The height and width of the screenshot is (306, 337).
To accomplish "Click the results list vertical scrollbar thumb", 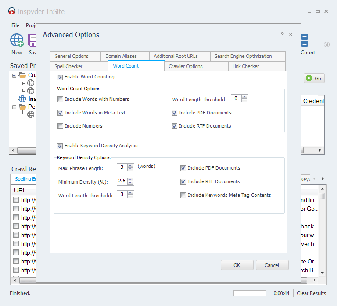I will pos(322,196).
